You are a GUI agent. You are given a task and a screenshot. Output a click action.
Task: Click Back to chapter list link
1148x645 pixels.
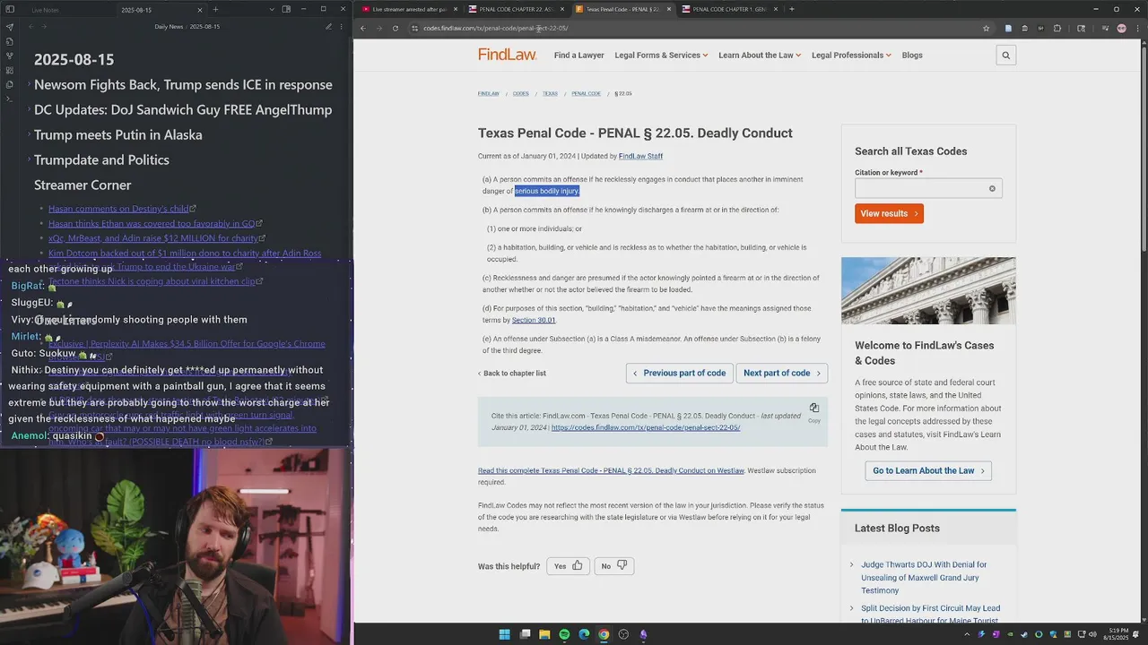pyautogui.click(x=512, y=374)
